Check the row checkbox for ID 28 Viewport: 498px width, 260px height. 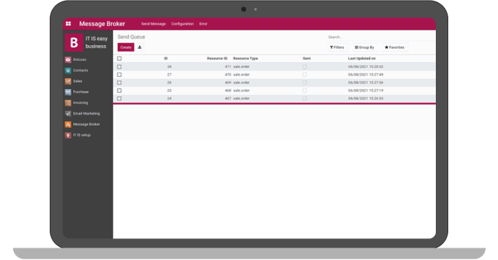point(120,66)
